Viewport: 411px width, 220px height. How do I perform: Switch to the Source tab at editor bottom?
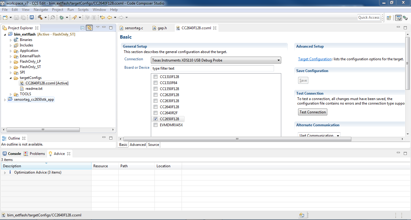(x=154, y=145)
